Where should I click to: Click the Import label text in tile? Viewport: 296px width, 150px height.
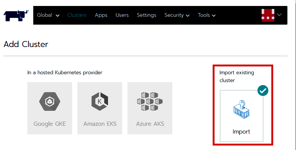click(241, 132)
